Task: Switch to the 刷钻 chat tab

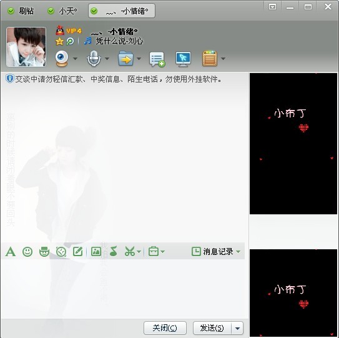Action: coord(21,11)
